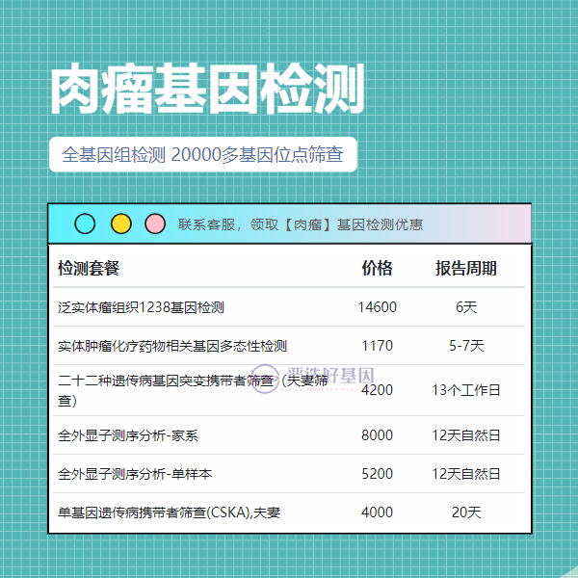
Task: Click the cyan circle in the banner
Action: [85, 223]
